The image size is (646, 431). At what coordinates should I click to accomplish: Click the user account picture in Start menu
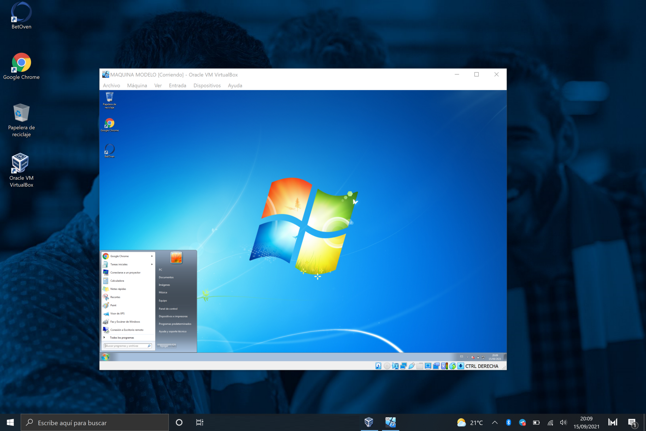coord(176,258)
